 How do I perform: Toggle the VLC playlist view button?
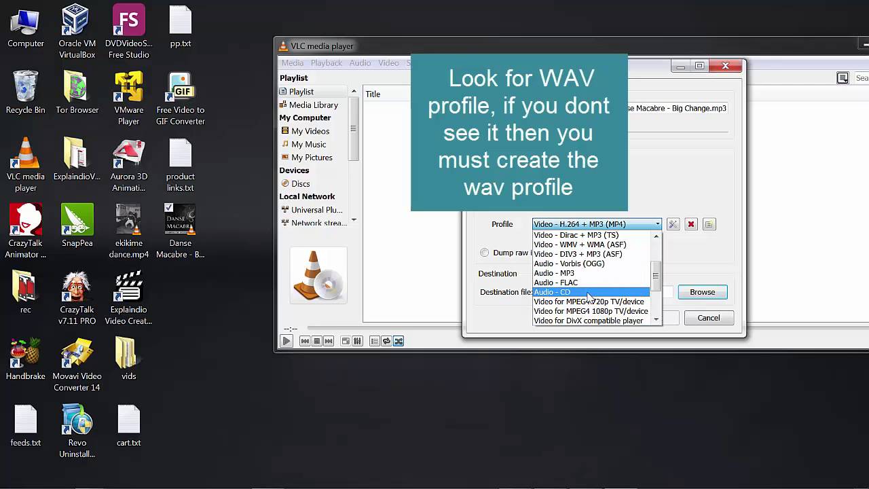[x=374, y=341]
